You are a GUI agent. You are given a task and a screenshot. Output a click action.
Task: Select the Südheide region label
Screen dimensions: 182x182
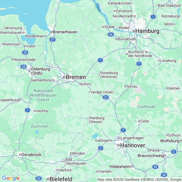146,107
